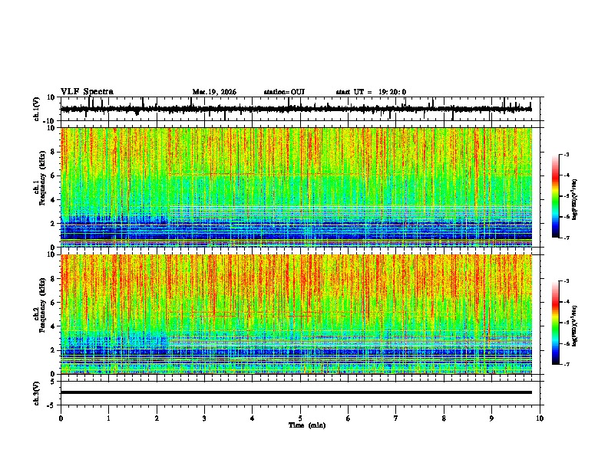Select the Mar.19, 2026 date label
Screen dimensions: 608x469
click(214, 92)
